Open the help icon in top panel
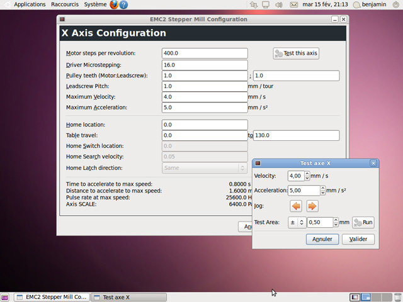Viewport: 403px width, 302px height. 123,4
